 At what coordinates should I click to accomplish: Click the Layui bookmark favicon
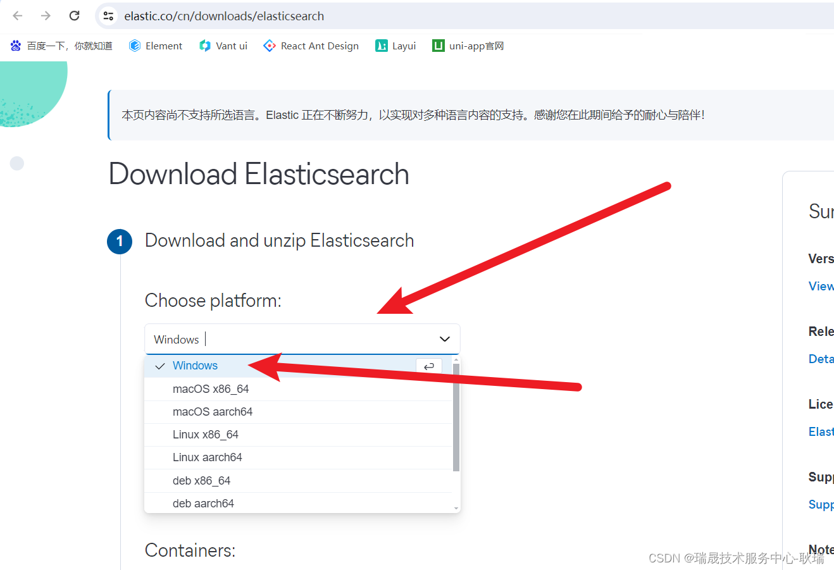pyautogui.click(x=381, y=46)
